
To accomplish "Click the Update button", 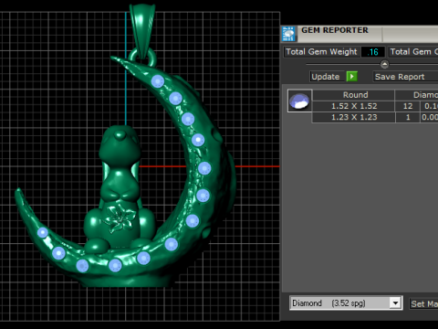I will pyautogui.click(x=328, y=77).
